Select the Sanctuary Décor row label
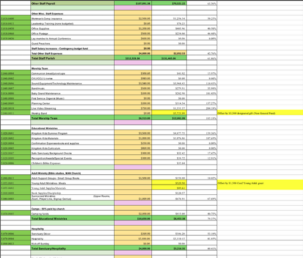 click(x=72, y=233)
